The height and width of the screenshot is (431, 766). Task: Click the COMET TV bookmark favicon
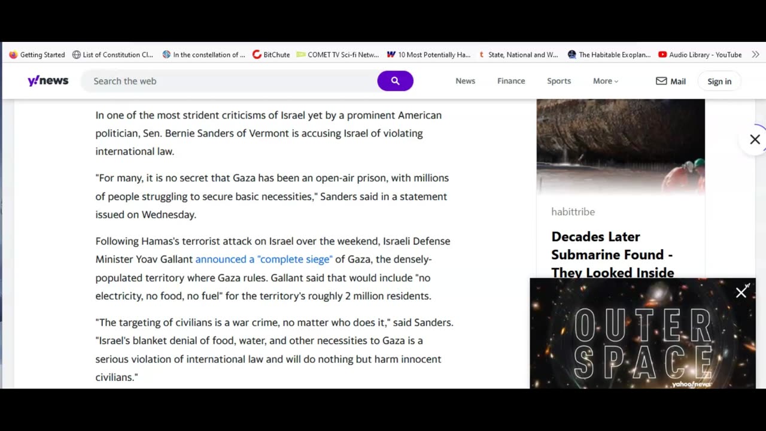(x=301, y=54)
